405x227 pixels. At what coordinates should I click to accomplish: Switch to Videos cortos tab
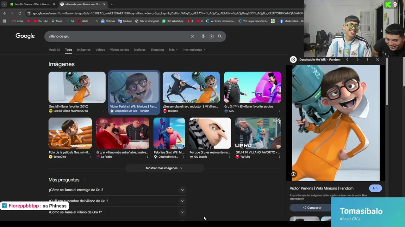(119, 49)
